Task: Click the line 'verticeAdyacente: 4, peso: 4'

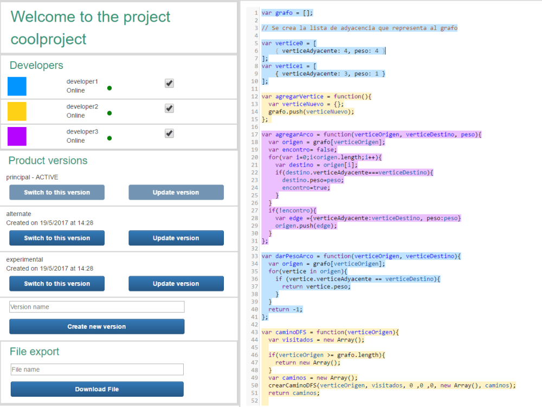Action: click(330, 51)
